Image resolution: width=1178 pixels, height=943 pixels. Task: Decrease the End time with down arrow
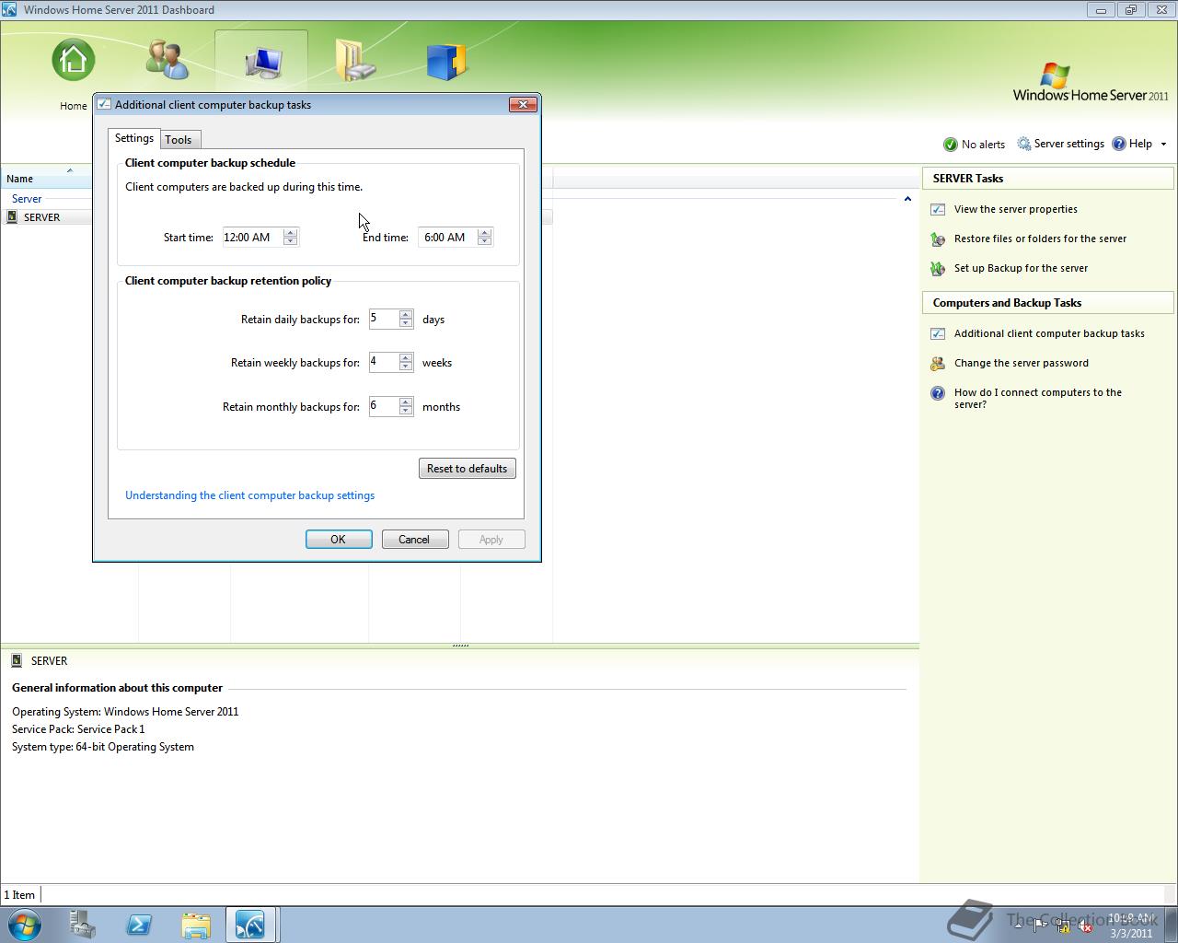[x=485, y=241]
